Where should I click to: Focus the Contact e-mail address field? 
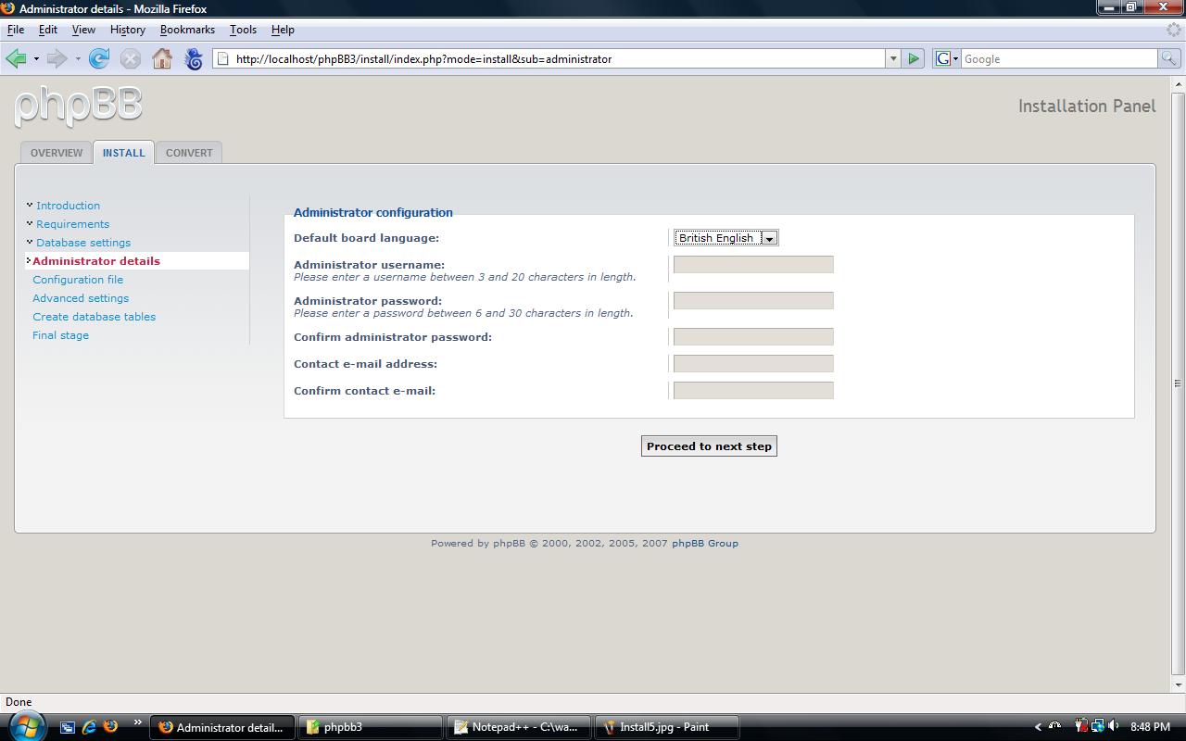point(753,364)
